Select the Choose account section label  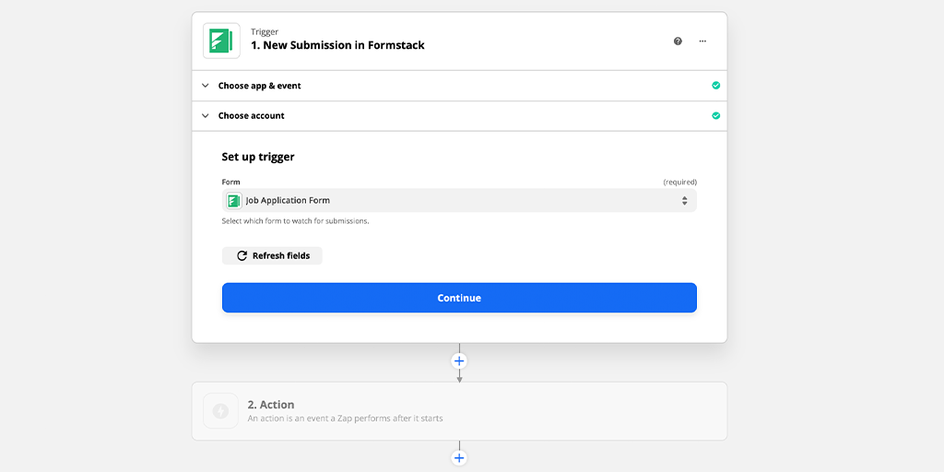coord(252,116)
